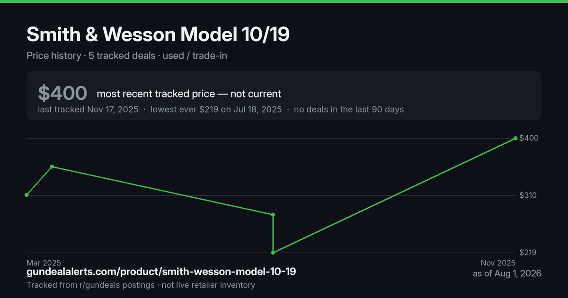Click the $219 y-axis label
Image resolution: width=568 pixels, height=298 pixels.
(x=528, y=253)
